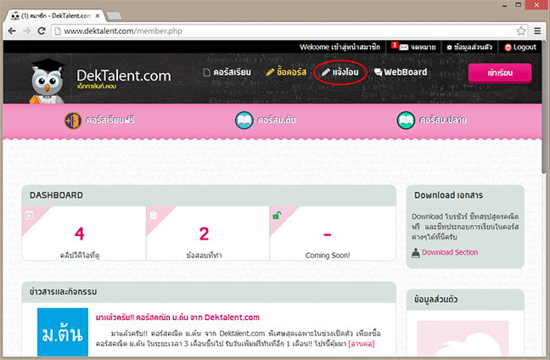Screen dimensions: 550x360
Task: Open the WebBoard navigation item
Action: [401, 73]
